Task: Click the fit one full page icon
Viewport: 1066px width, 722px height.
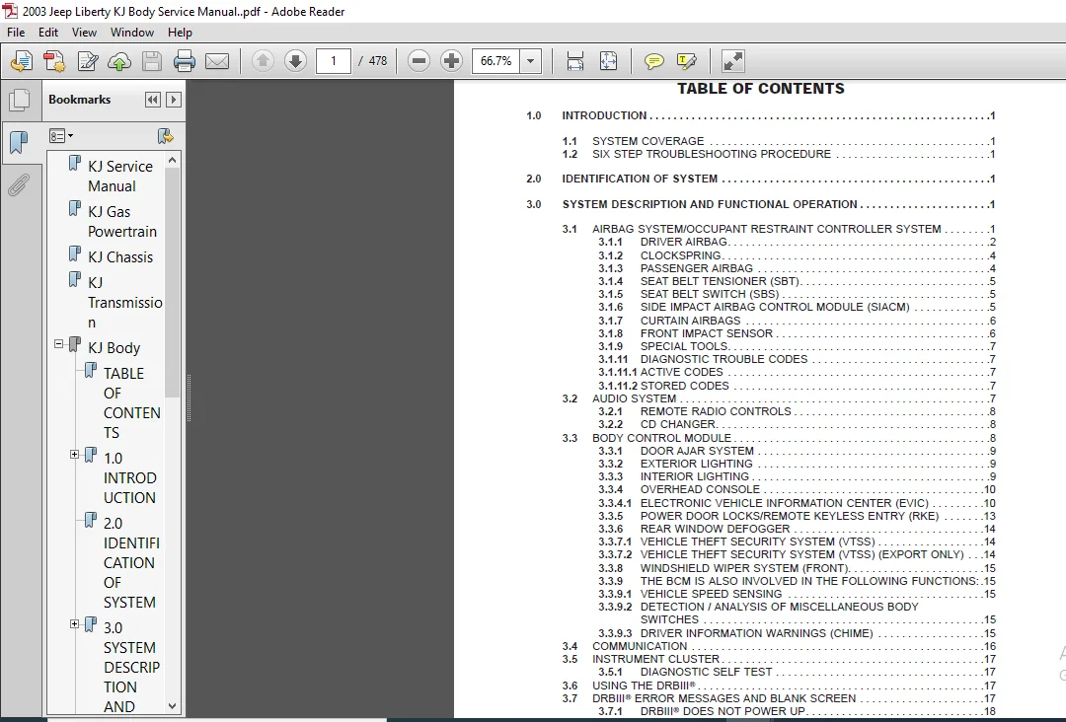Action: coord(608,61)
